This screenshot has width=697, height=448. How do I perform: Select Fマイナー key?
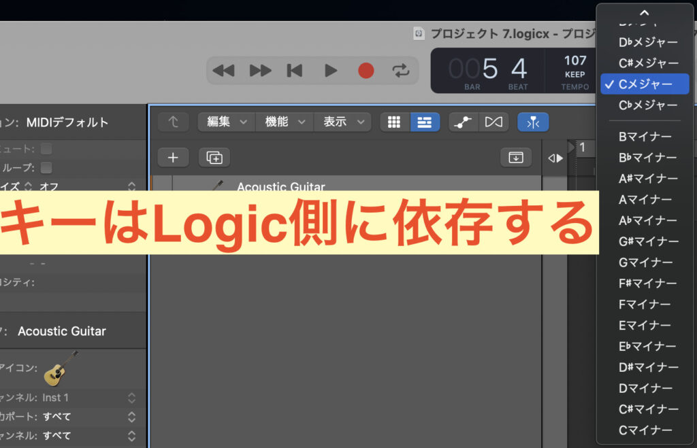[x=645, y=305]
